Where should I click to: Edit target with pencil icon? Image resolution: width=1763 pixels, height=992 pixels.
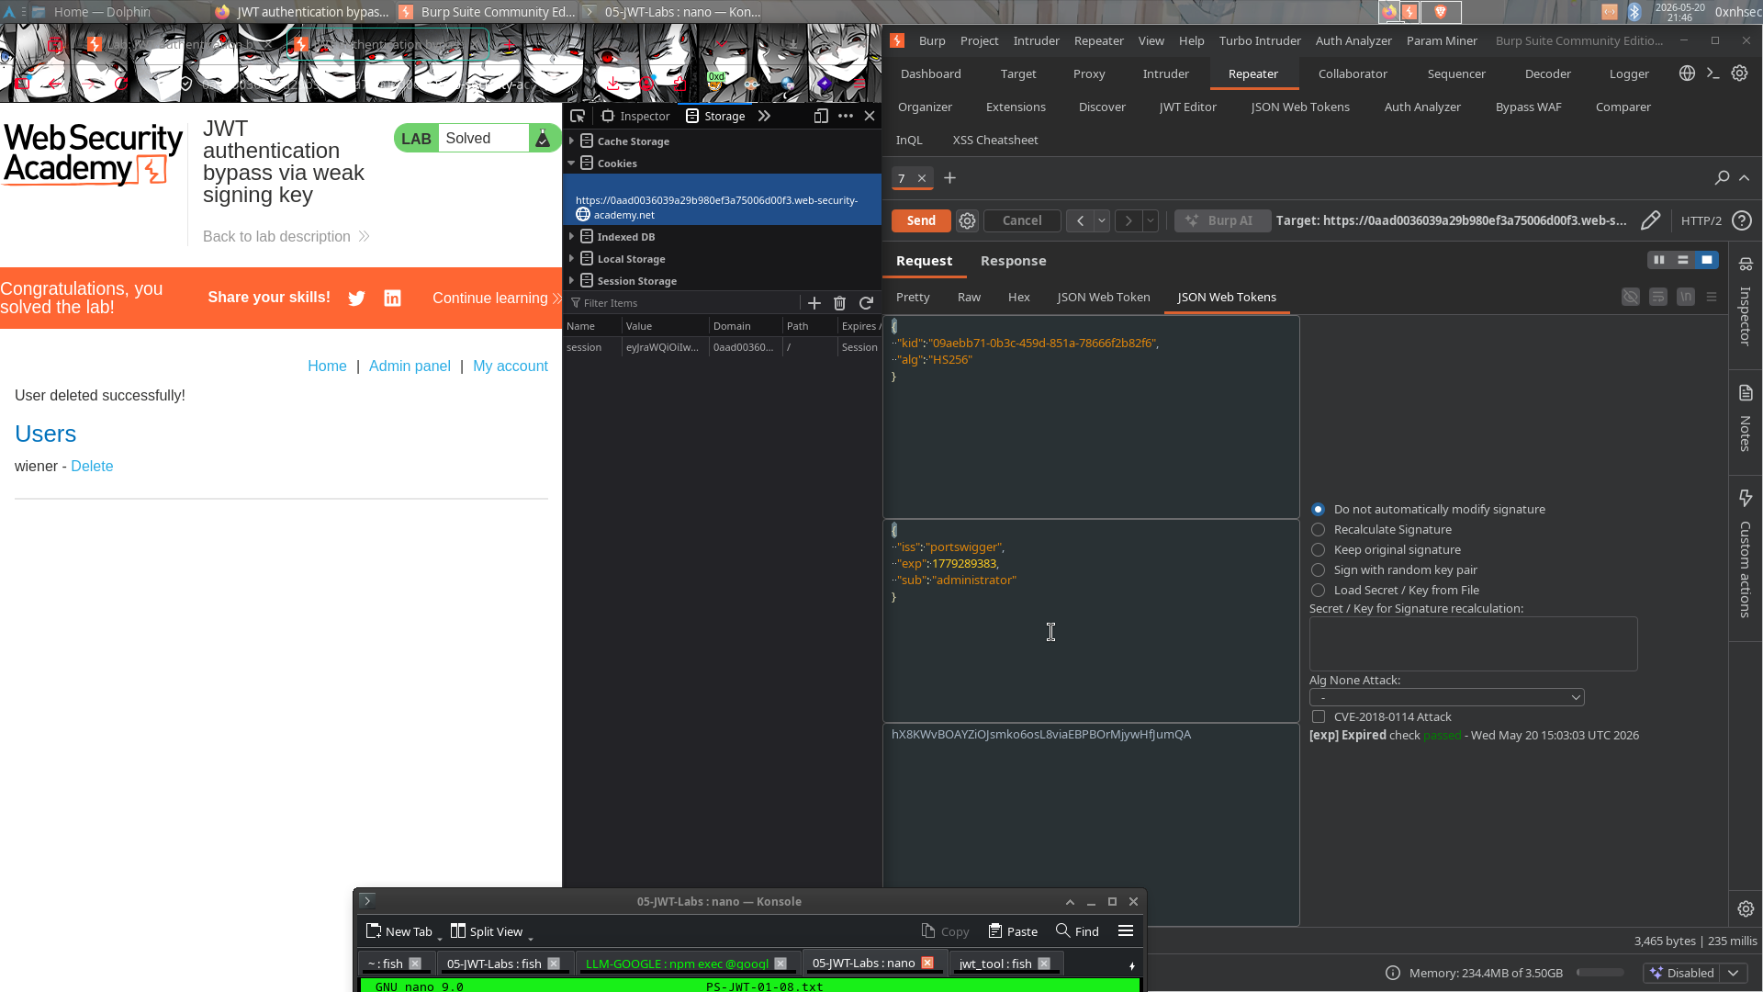click(x=1650, y=220)
